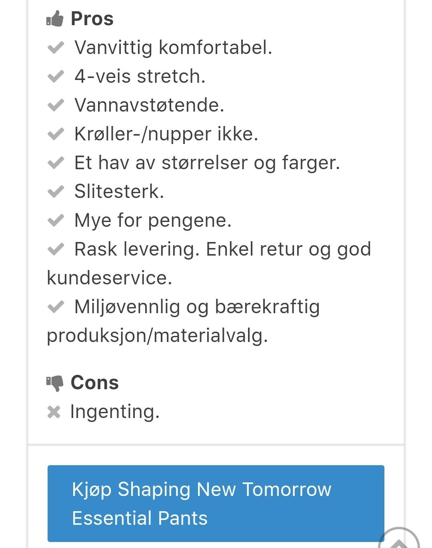Screen dimensions: 432x548
Task: Click the Ingenting text
Action: pos(115,412)
